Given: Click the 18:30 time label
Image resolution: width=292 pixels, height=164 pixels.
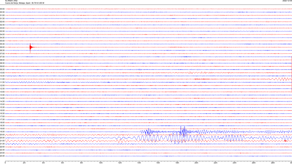Looking at the screenshot, I should click(2, 125).
